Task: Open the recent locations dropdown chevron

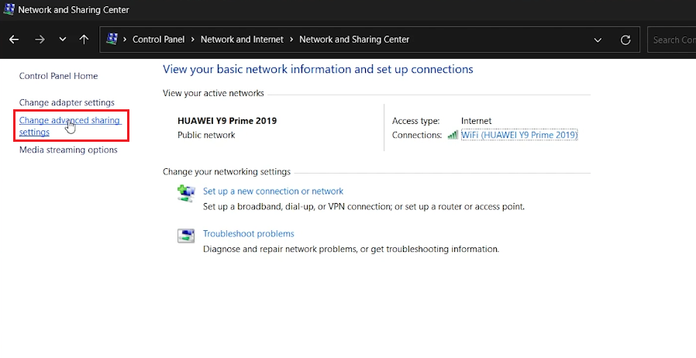Action: 62,40
